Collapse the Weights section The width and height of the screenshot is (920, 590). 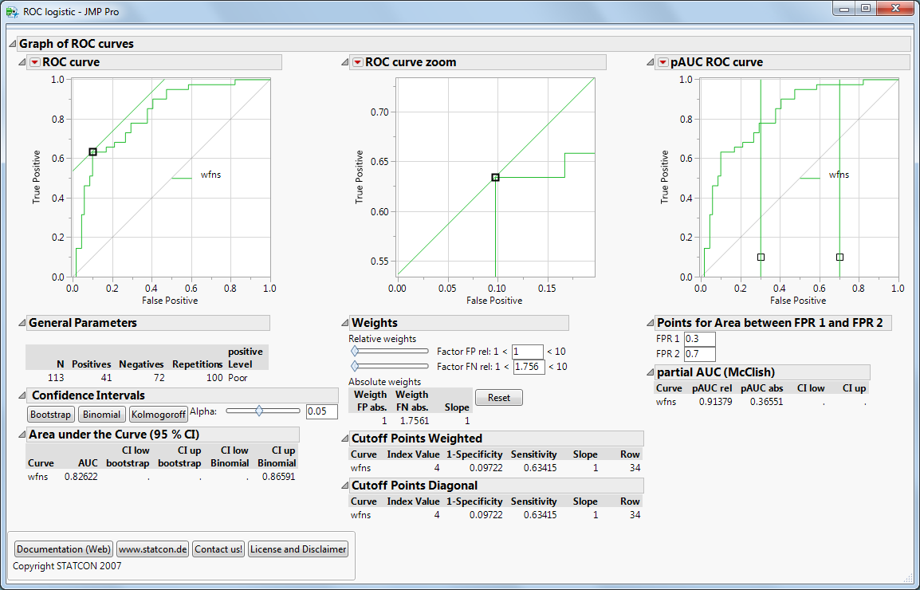(344, 323)
